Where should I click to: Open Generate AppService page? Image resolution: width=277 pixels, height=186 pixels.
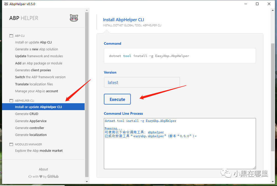pyautogui.click(x=31, y=121)
